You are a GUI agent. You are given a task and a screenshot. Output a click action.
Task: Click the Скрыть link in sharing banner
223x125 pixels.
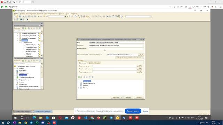click(x=145, y=111)
